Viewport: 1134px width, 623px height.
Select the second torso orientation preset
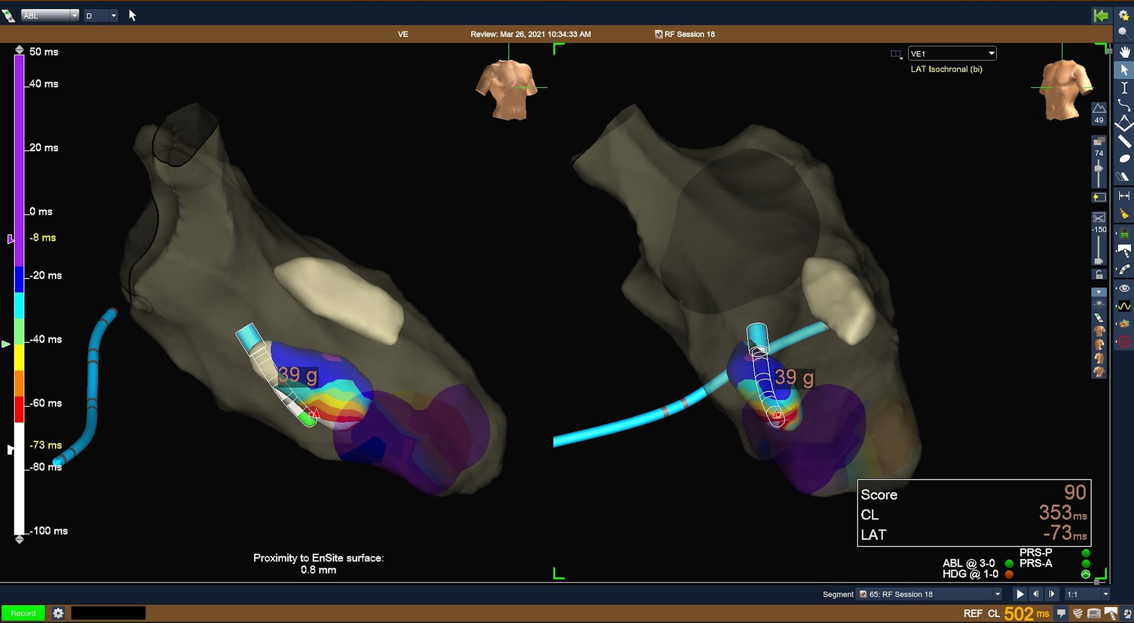point(1099,345)
